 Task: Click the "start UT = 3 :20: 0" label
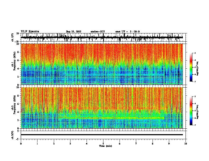click(127, 32)
